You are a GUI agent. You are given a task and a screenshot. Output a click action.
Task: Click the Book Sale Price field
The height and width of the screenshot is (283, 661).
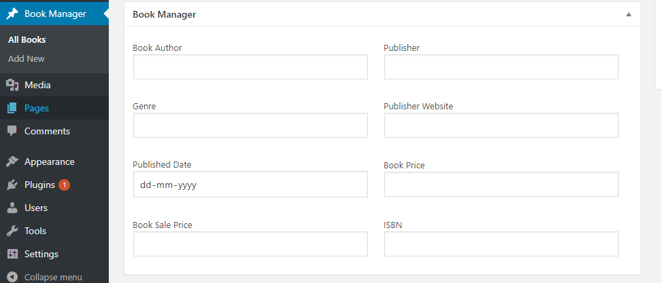pyautogui.click(x=250, y=244)
